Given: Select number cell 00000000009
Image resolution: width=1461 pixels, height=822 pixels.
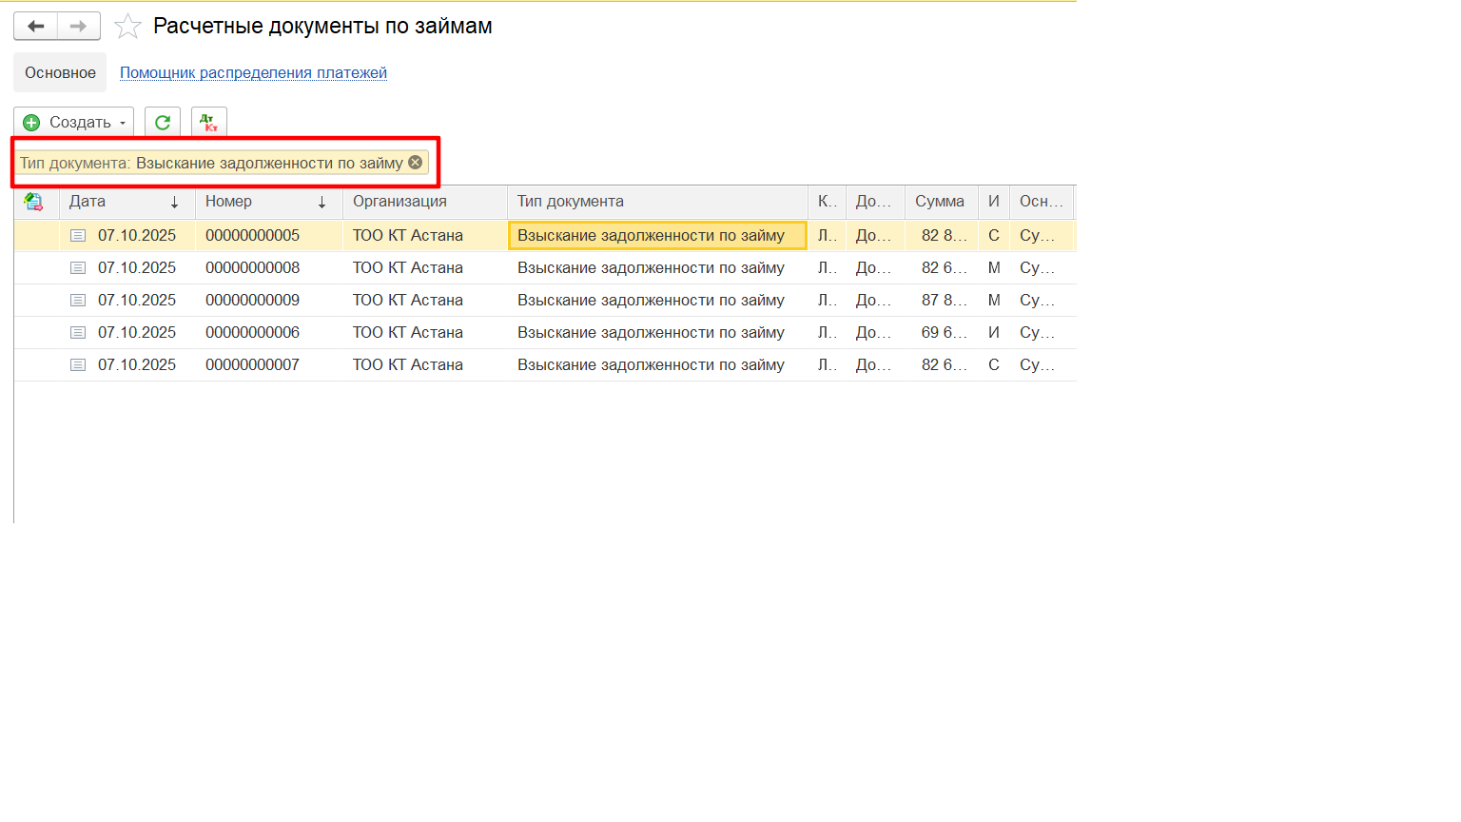Looking at the screenshot, I should pyautogui.click(x=269, y=300).
